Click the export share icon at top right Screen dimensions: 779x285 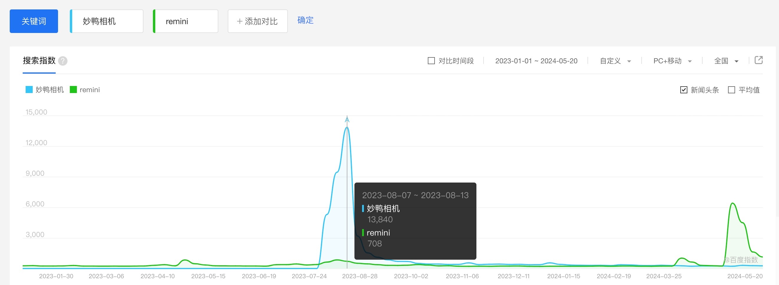(x=758, y=60)
